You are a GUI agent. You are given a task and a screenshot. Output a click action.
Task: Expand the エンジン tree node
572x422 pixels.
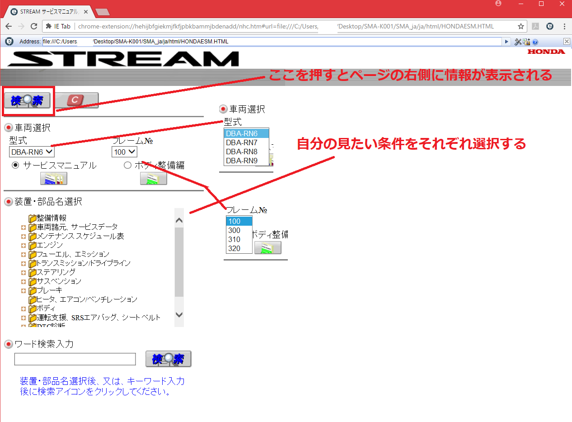(23, 245)
